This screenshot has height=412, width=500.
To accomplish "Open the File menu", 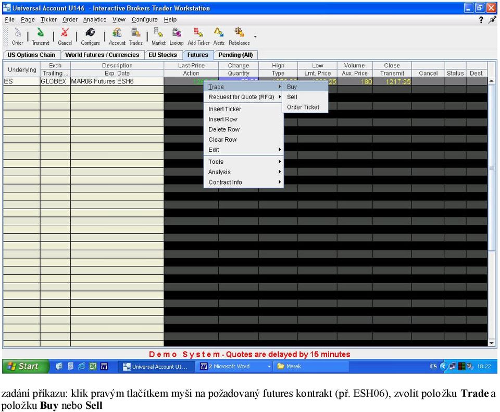I will point(9,19).
